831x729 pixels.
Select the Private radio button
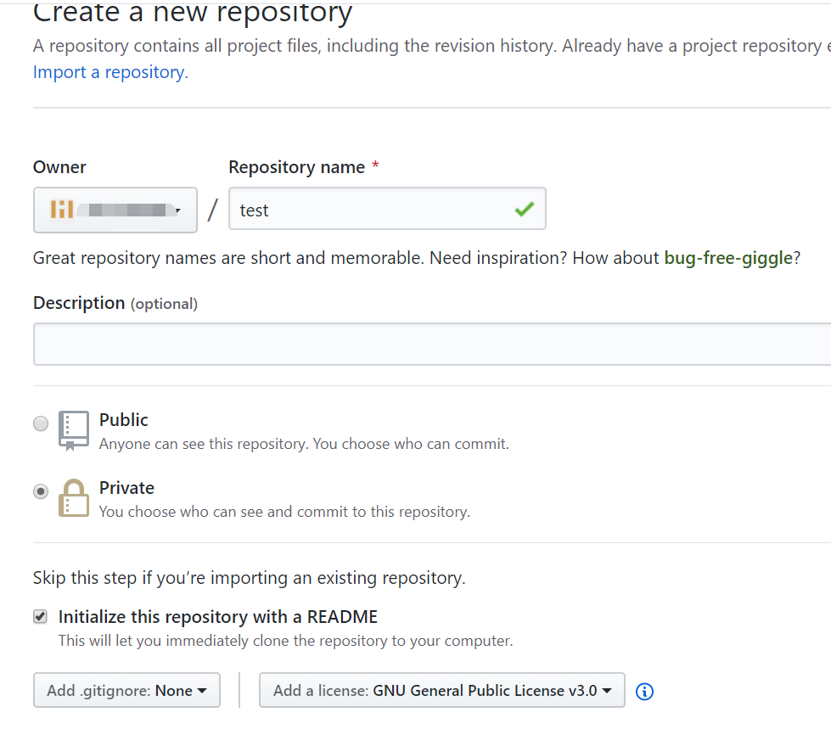point(41,491)
